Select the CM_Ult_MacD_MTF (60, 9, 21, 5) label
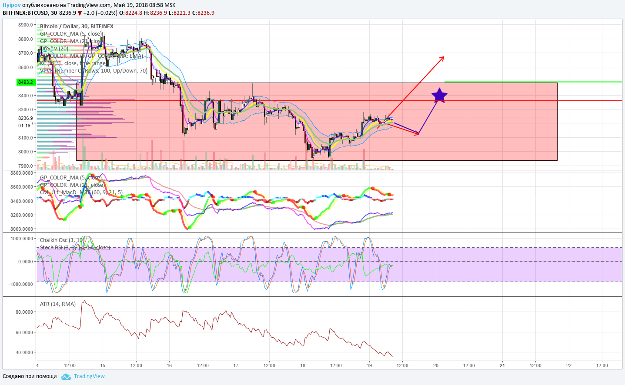 tap(81, 192)
